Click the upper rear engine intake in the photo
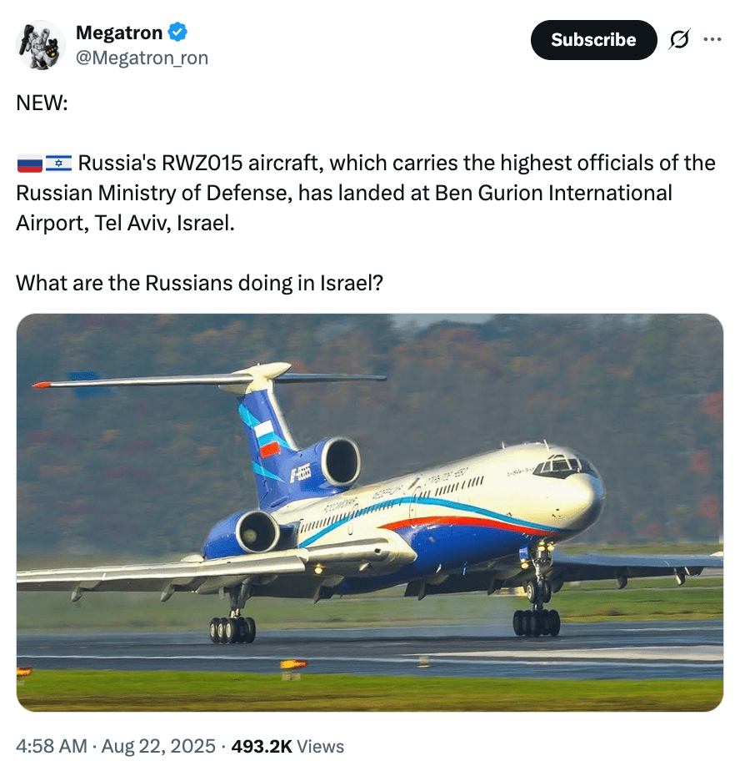735x771 pixels. click(x=341, y=461)
